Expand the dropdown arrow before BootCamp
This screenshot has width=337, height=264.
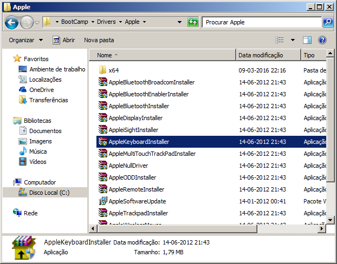click(x=57, y=22)
